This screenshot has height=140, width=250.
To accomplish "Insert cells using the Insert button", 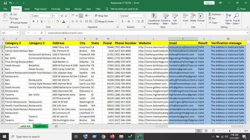I will point(185,19).
